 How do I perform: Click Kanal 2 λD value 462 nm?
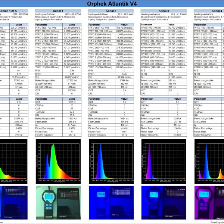(x=124, y=87)
